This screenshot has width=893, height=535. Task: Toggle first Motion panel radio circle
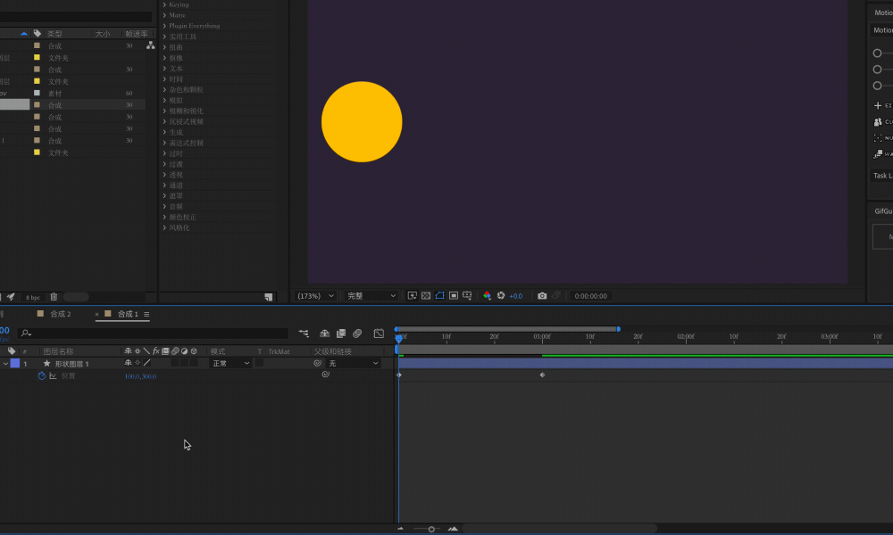(x=877, y=53)
